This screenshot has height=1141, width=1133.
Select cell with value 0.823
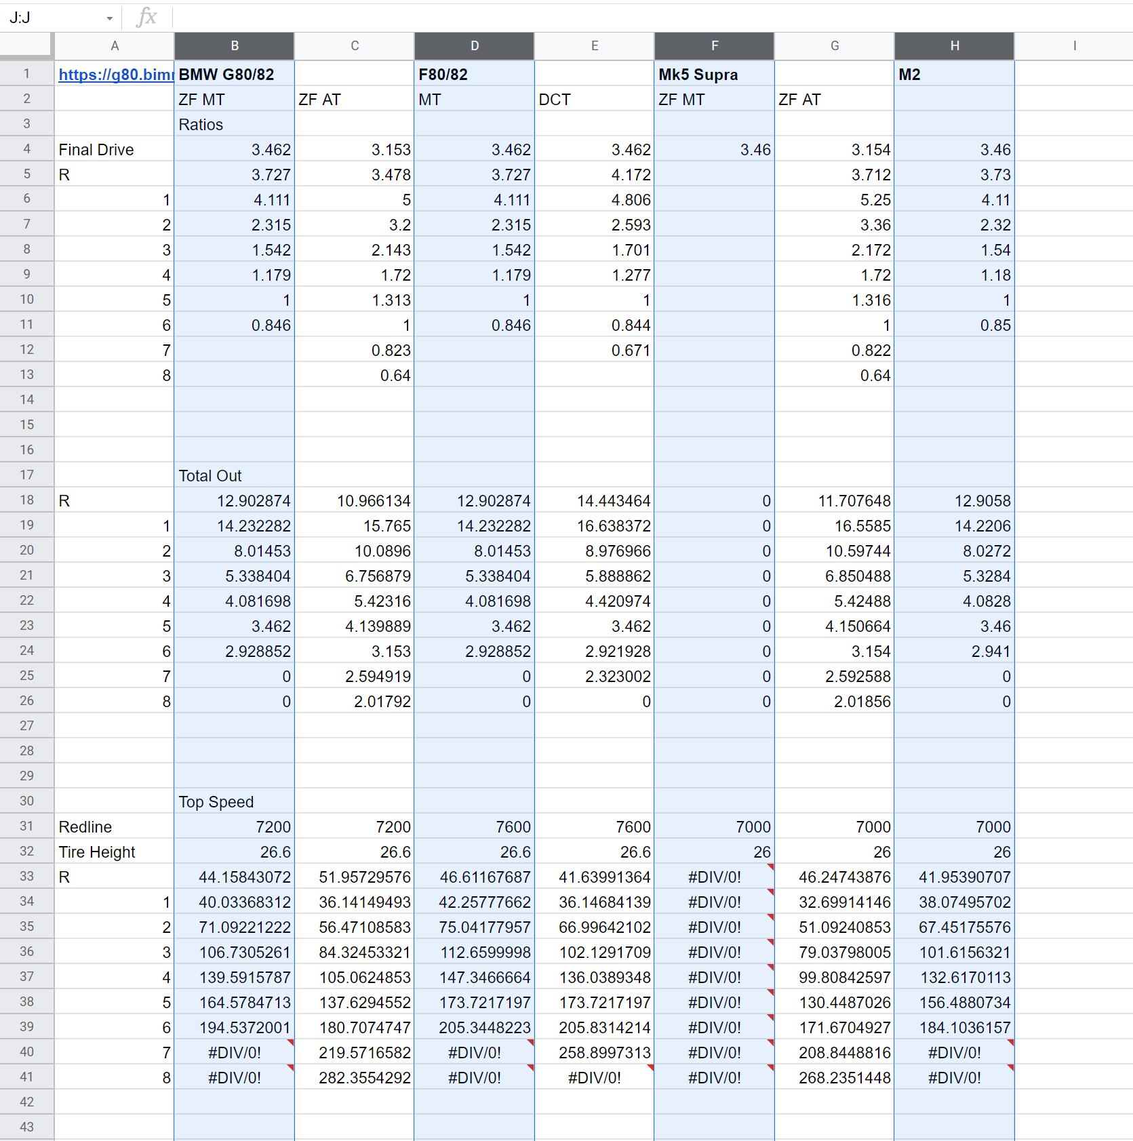[x=355, y=350]
